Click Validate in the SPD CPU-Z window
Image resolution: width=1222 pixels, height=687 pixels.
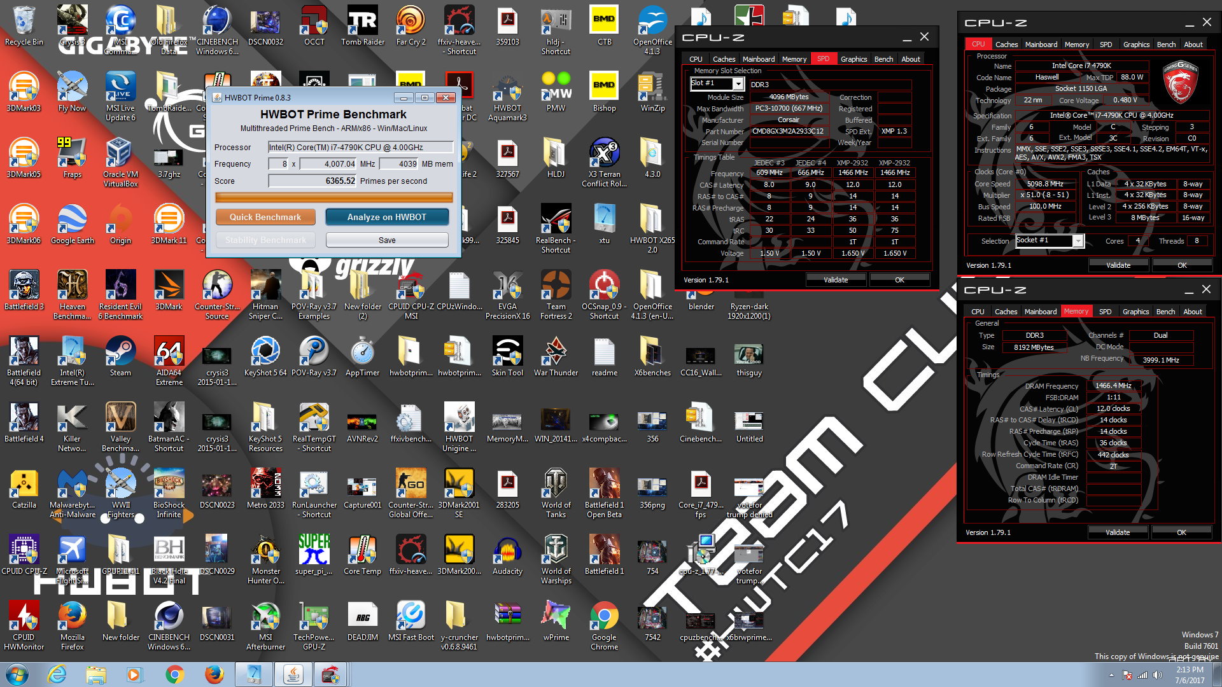click(x=836, y=280)
